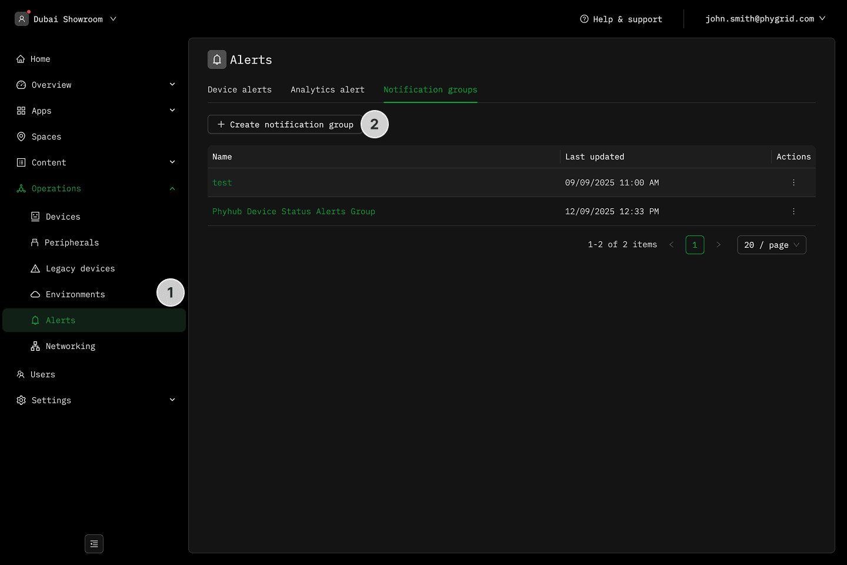
Task: Switch to the Analytics alert tab
Action: (x=327, y=89)
